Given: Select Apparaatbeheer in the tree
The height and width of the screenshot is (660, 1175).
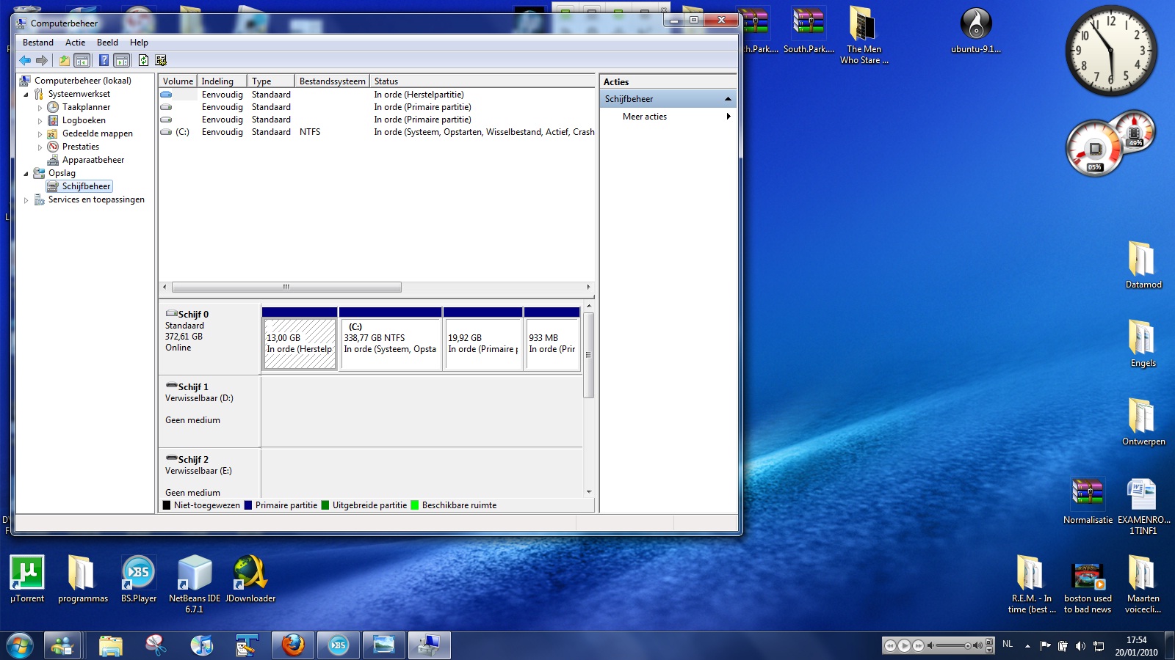Looking at the screenshot, I should (93, 160).
